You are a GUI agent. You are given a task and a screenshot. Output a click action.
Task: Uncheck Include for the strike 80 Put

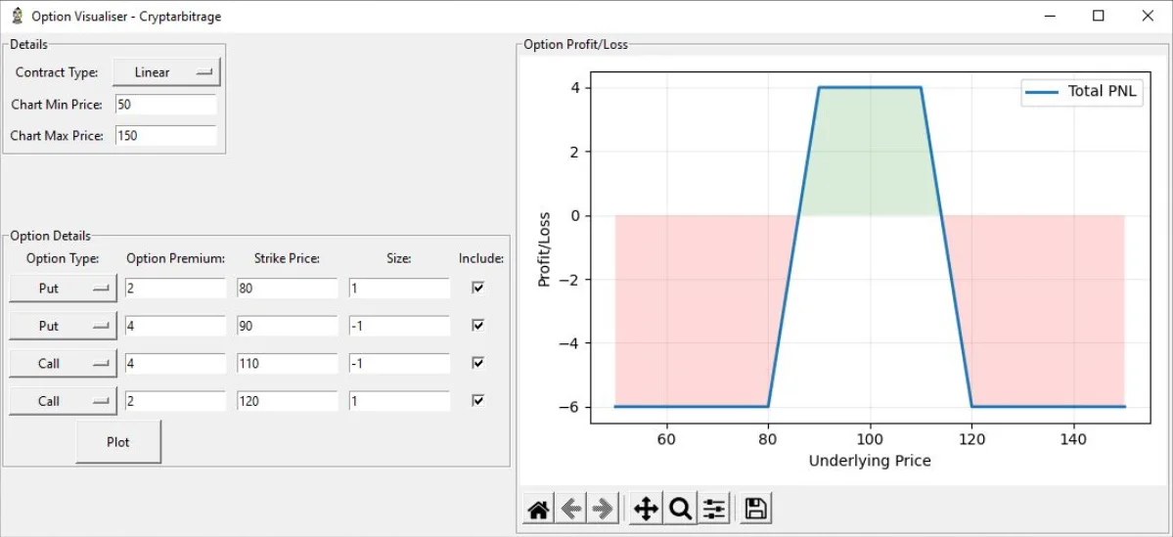[478, 288]
